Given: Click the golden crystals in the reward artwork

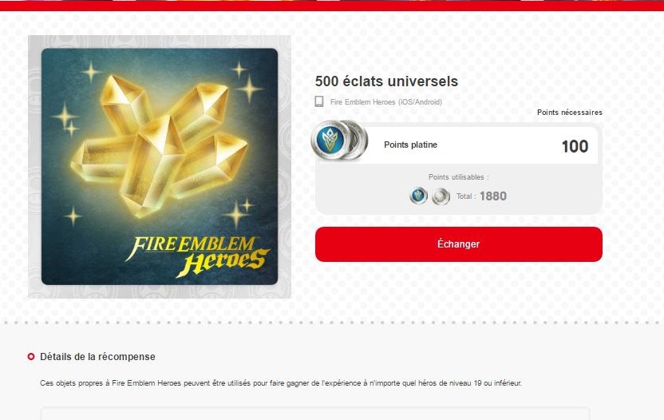Looking at the screenshot, I should click(159, 145).
